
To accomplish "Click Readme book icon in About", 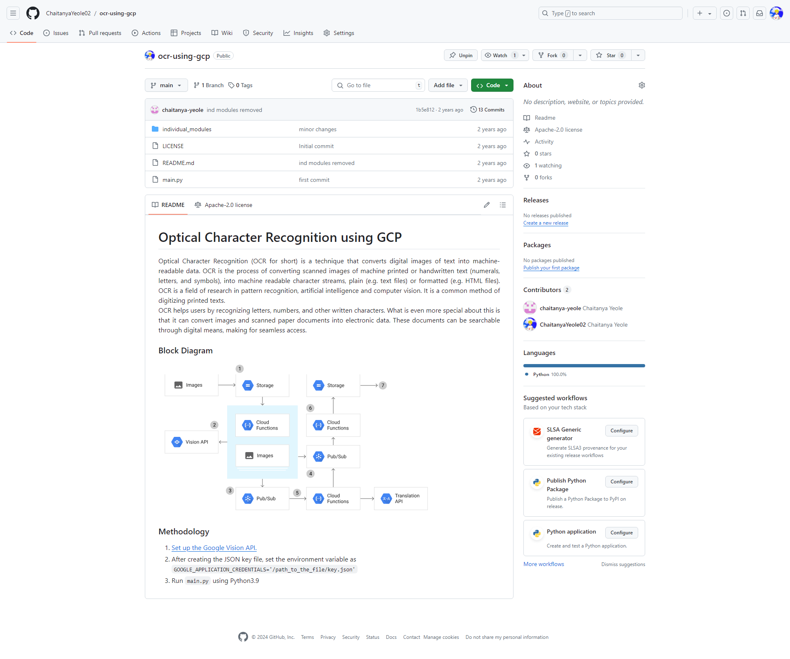I will pyautogui.click(x=527, y=118).
